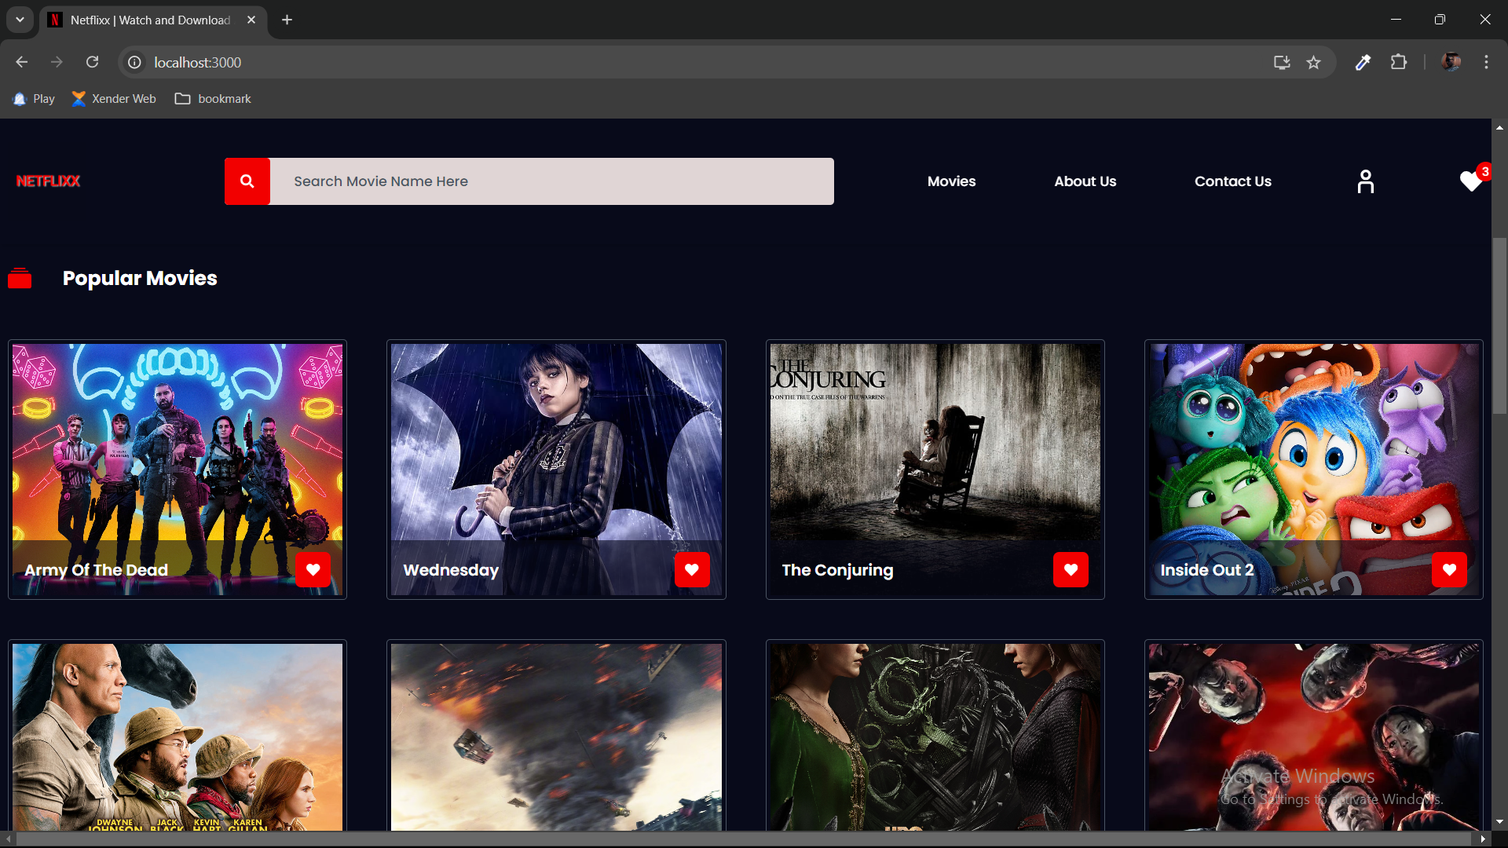Open About Us nav link
1508x848 pixels.
point(1085,181)
